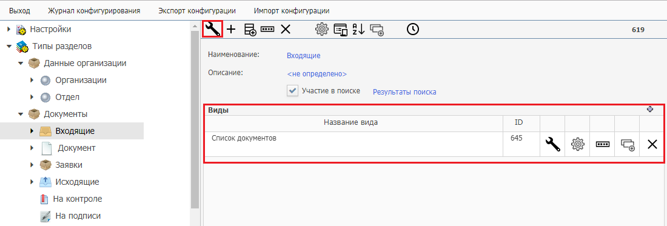Screen dimensions: 667x226
Task: Click field-mask icon in Список документов row
Action: (x=602, y=144)
